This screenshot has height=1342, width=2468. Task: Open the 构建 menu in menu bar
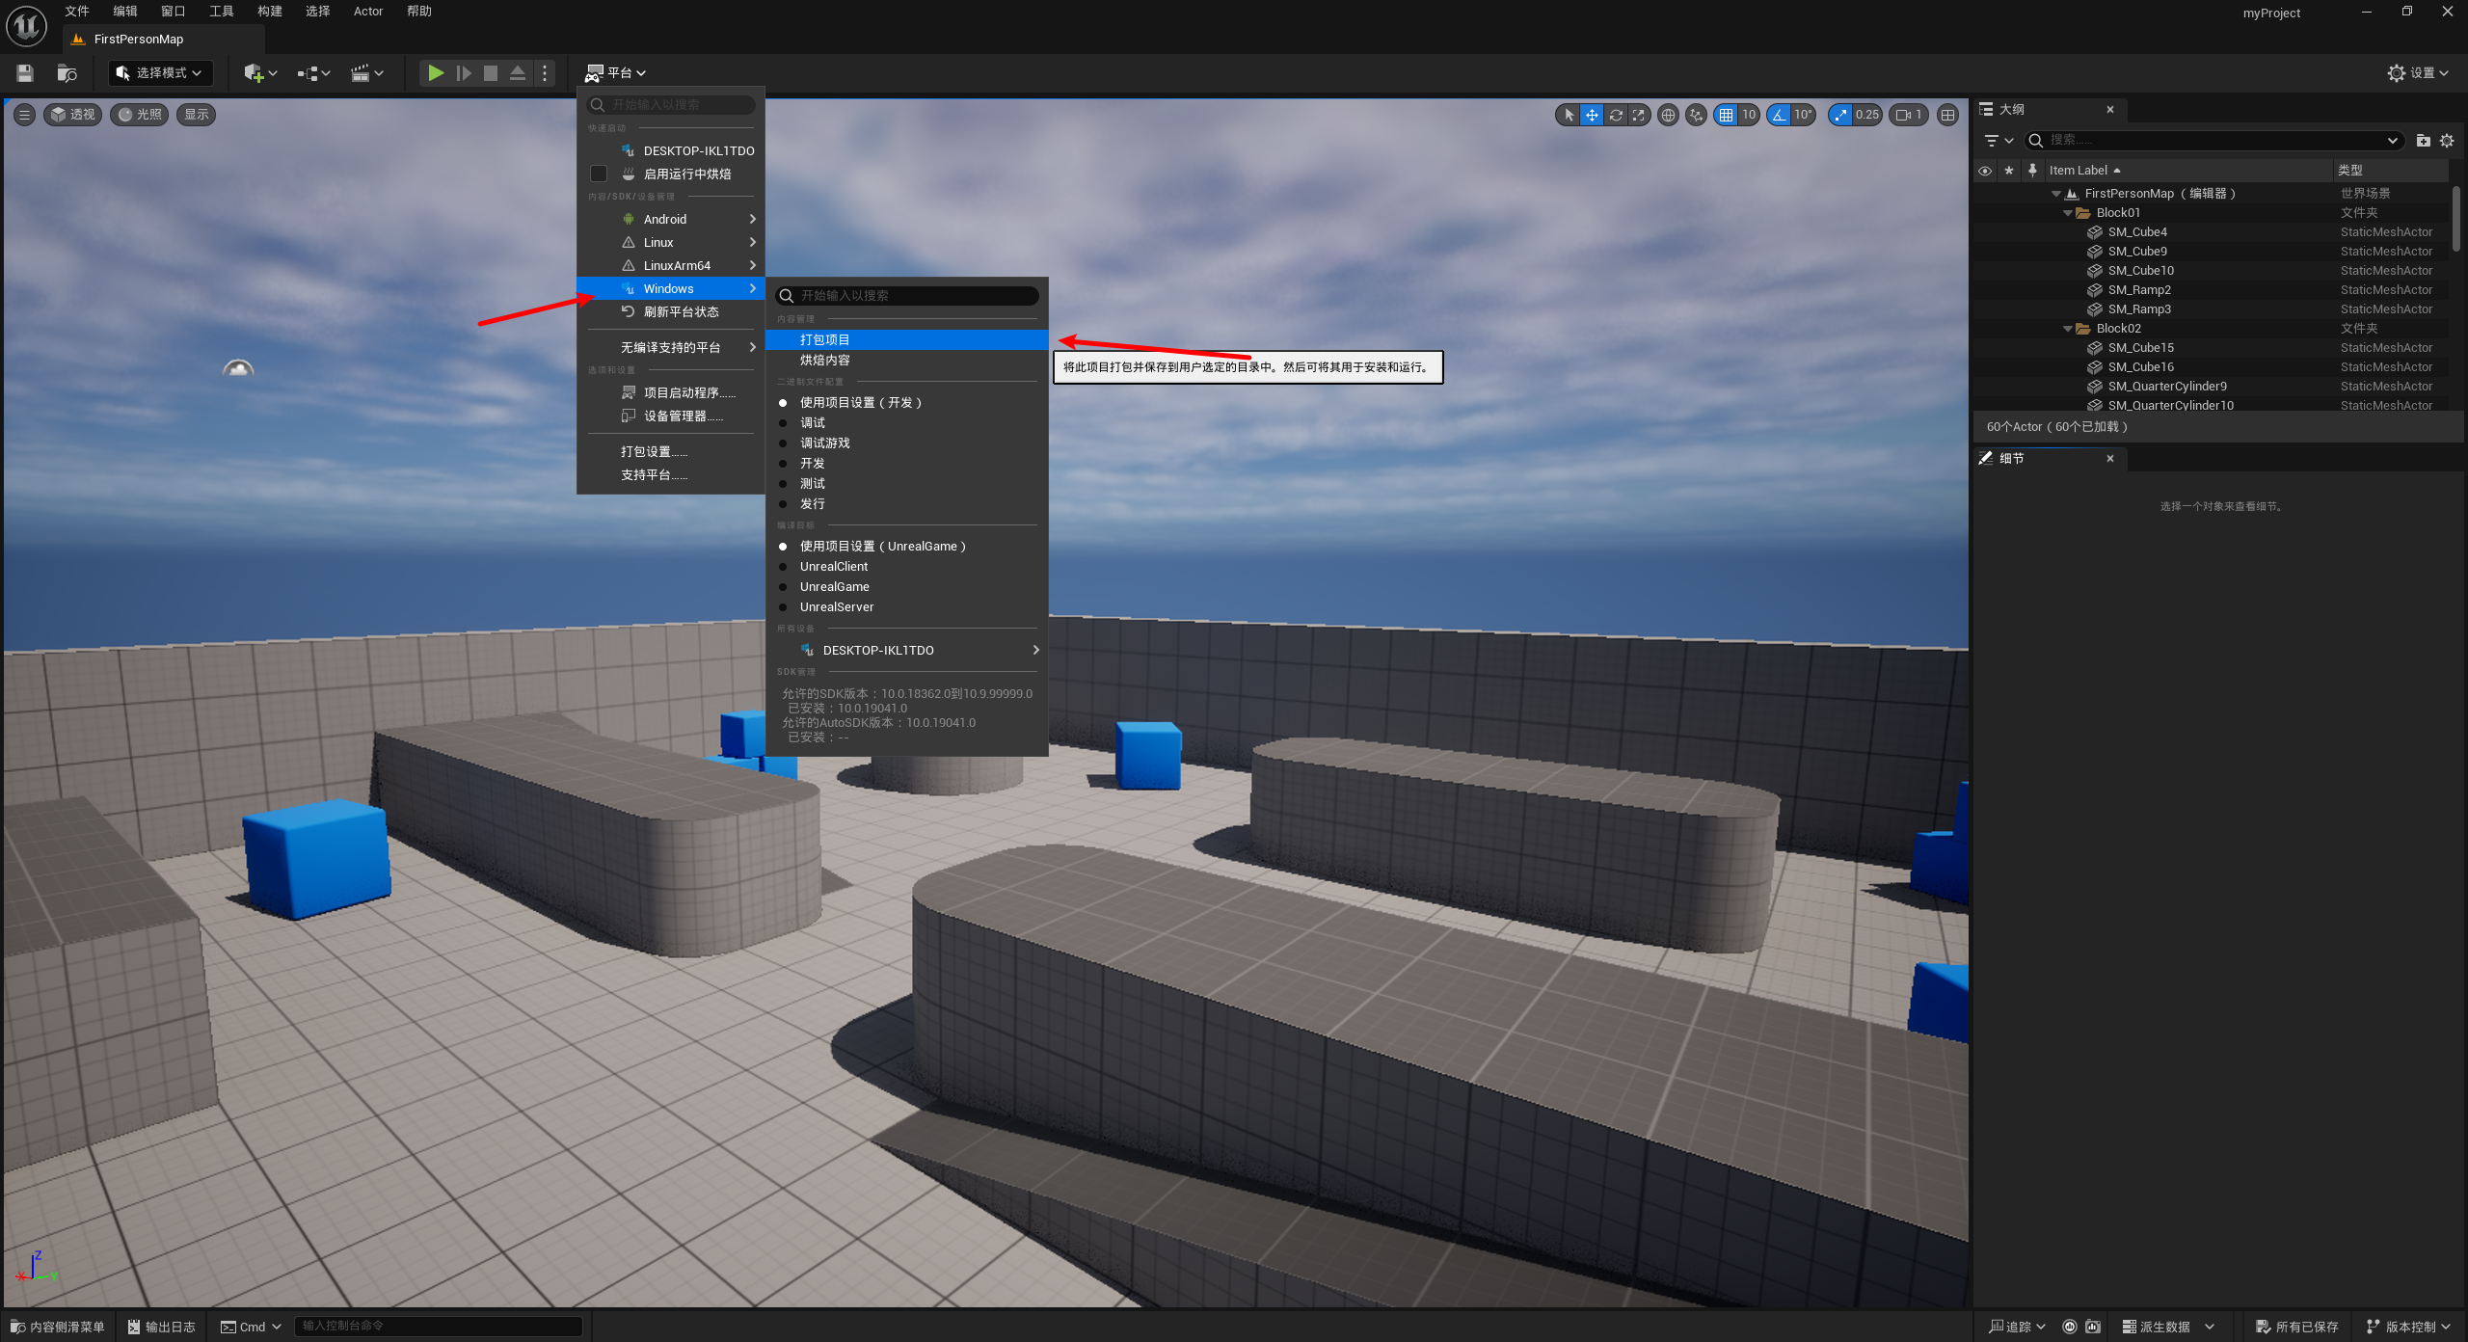pos(270,12)
